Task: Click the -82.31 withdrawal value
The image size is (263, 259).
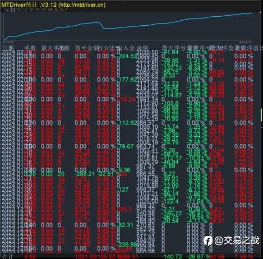Action: tap(125, 225)
